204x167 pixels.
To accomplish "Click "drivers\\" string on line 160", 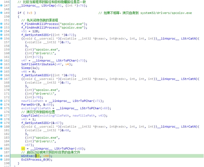I will coord(44,53).
